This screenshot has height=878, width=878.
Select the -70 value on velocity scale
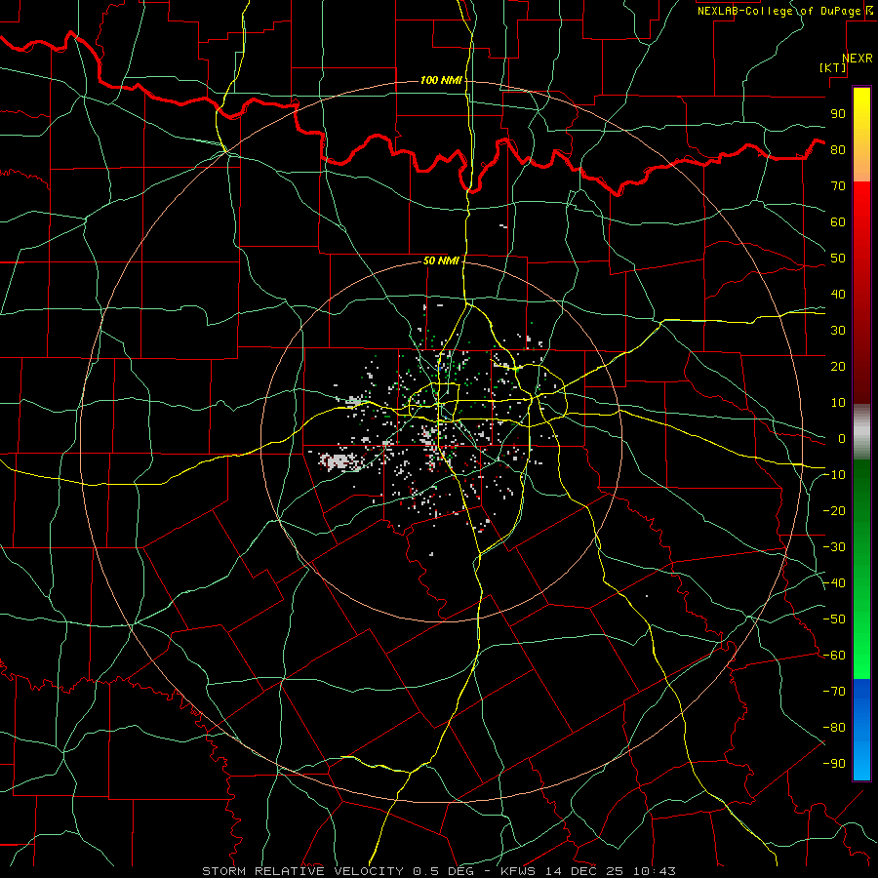834,692
